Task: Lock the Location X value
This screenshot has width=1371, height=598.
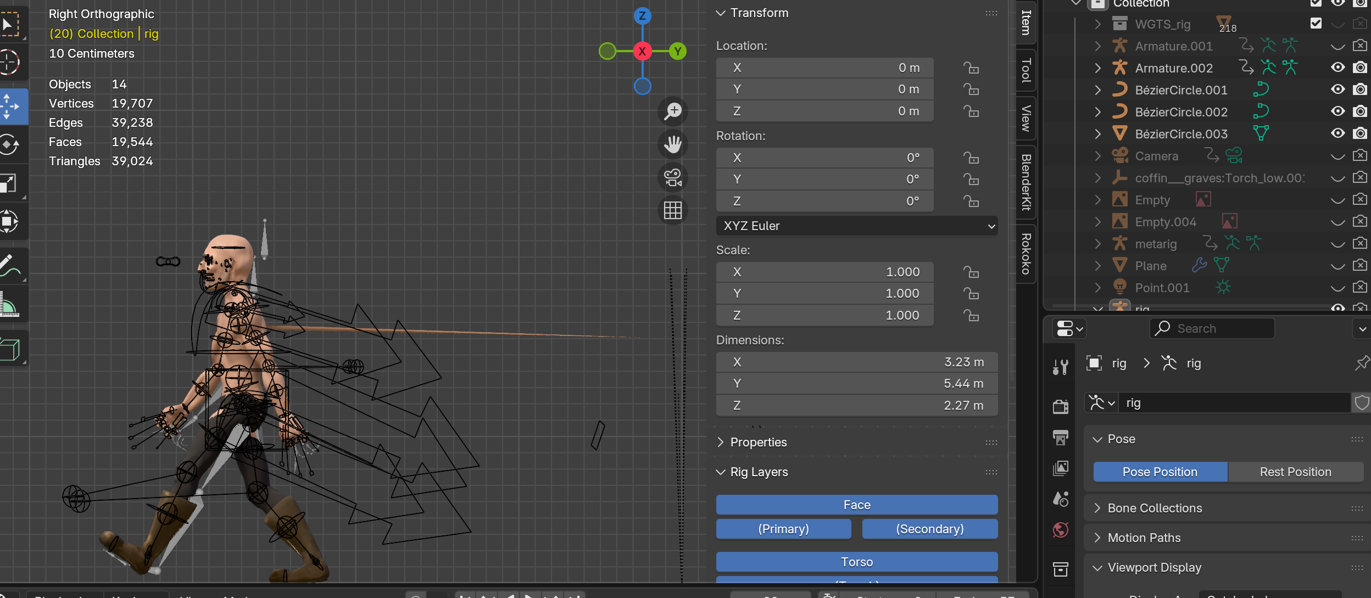Action: coord(971,68)
